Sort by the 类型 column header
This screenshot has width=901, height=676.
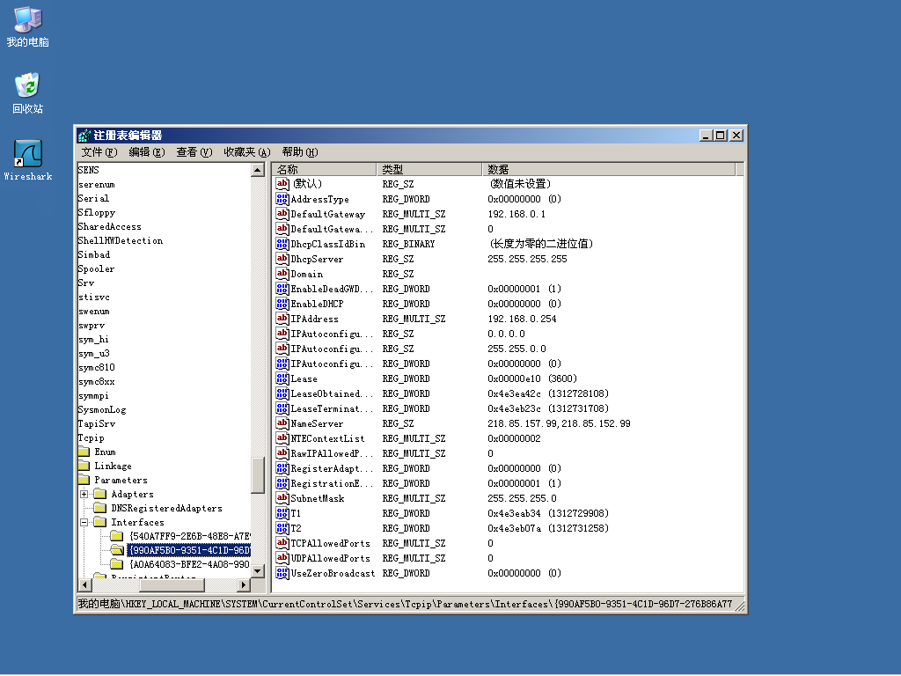(429, 169)
